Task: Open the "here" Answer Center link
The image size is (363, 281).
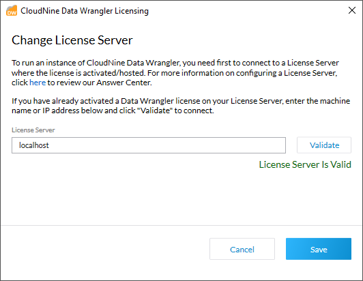Action: [38, 83]
